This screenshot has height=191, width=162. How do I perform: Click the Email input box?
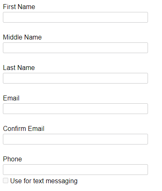click(75, 109)
